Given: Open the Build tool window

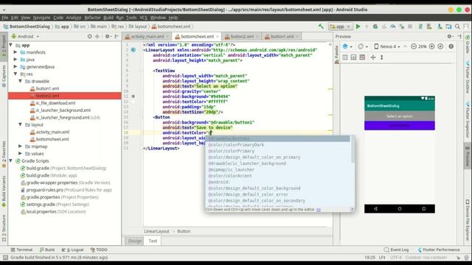Looking at the screenshot, I should [47, 250].
